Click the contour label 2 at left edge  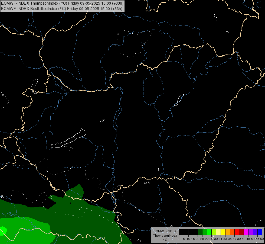click(x=2, y=197)
